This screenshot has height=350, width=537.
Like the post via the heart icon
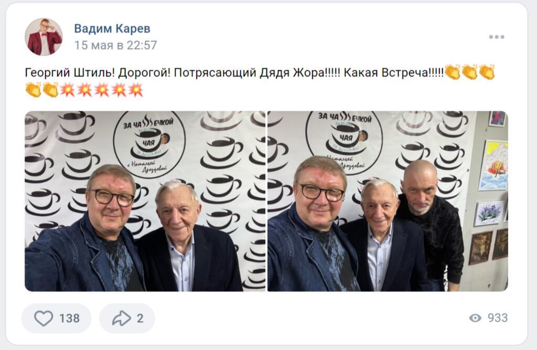[x=44, y=318]
